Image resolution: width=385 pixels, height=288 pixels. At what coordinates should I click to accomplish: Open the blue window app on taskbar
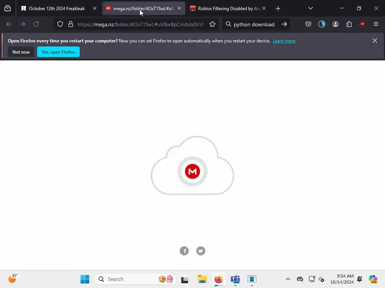click(x=252, y=279)
